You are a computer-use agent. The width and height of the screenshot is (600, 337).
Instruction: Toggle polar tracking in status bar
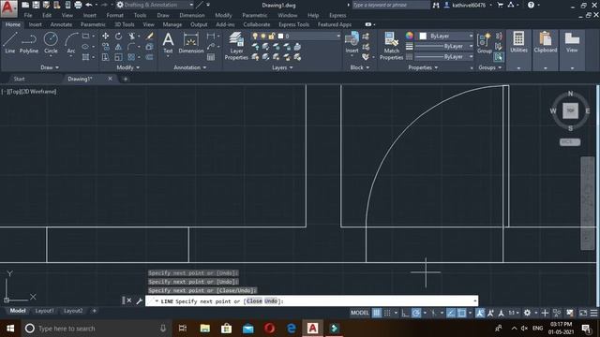[416, 313]
